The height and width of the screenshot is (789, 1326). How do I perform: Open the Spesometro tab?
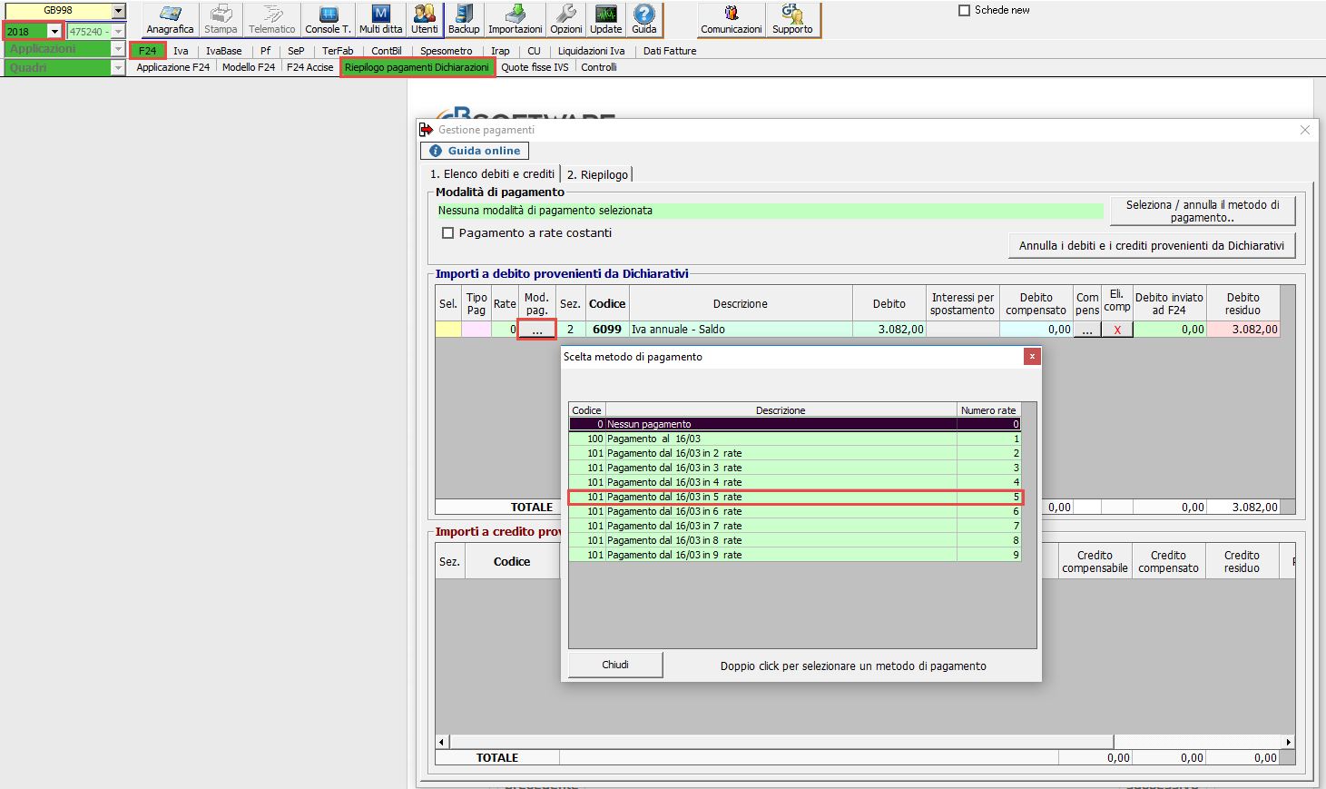(x=447, y=51)
